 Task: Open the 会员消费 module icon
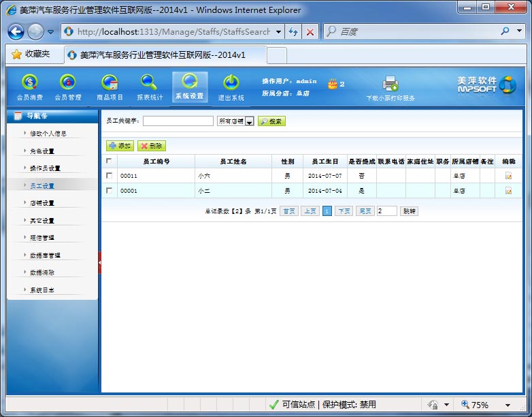(29, 82)
